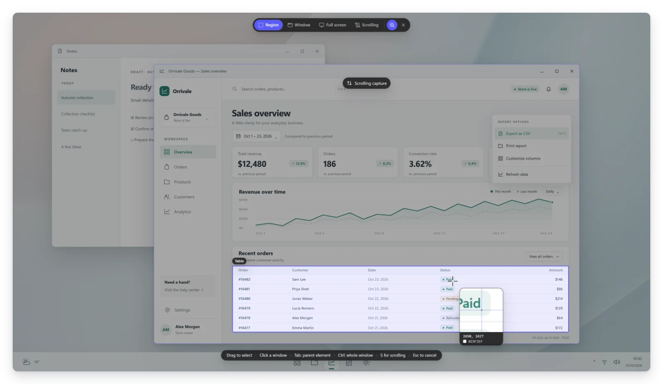Click the Products folder icon in sidebar
This screenshot has width=663, height=384.
click(167, 182)
